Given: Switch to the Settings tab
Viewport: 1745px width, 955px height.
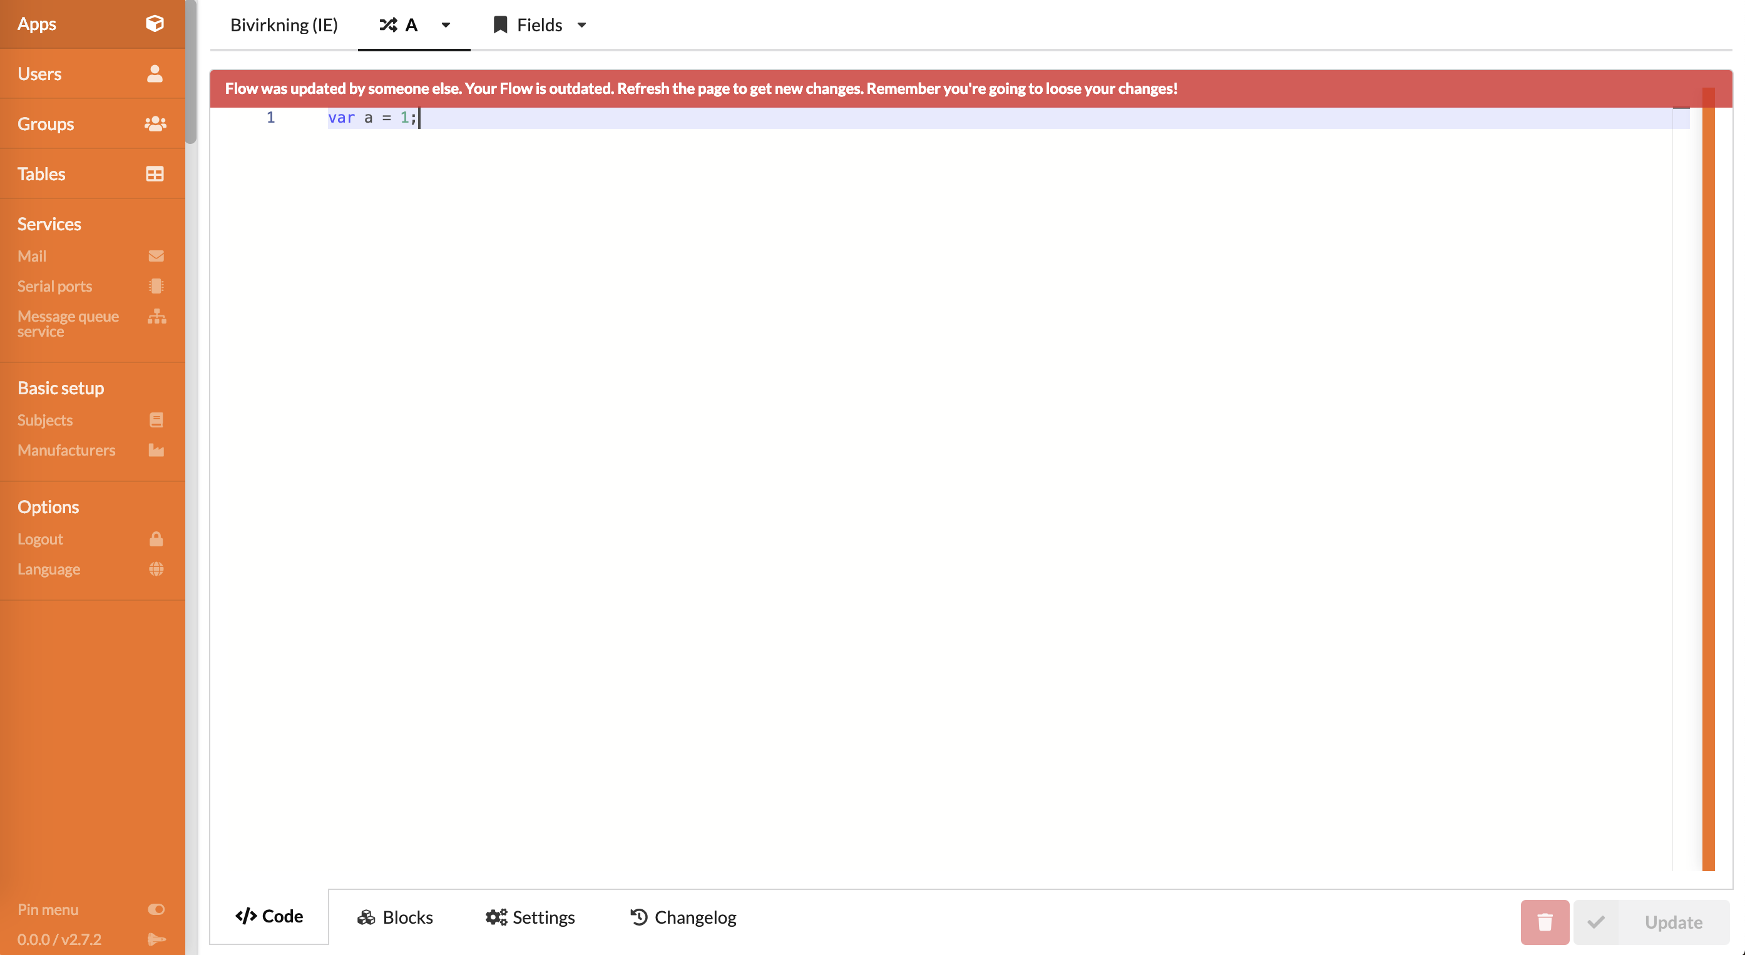Looking at the screenshot, I should click(530, 917).
